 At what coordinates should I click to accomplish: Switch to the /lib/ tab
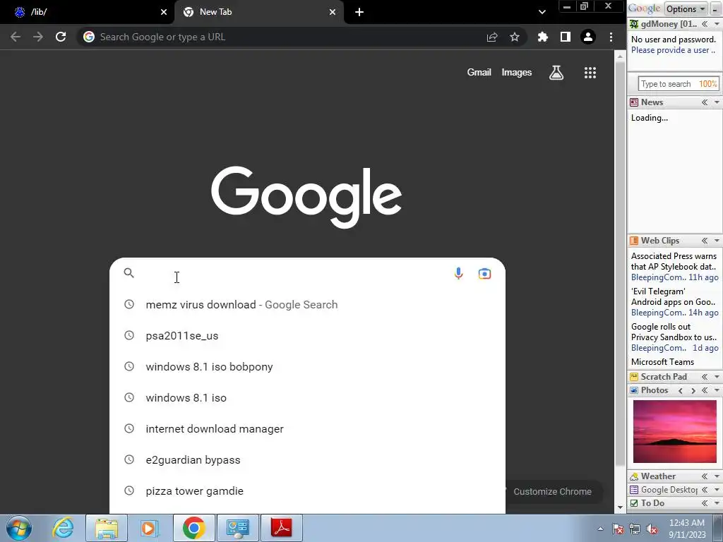pyautogui.click(x=87, y=12)
